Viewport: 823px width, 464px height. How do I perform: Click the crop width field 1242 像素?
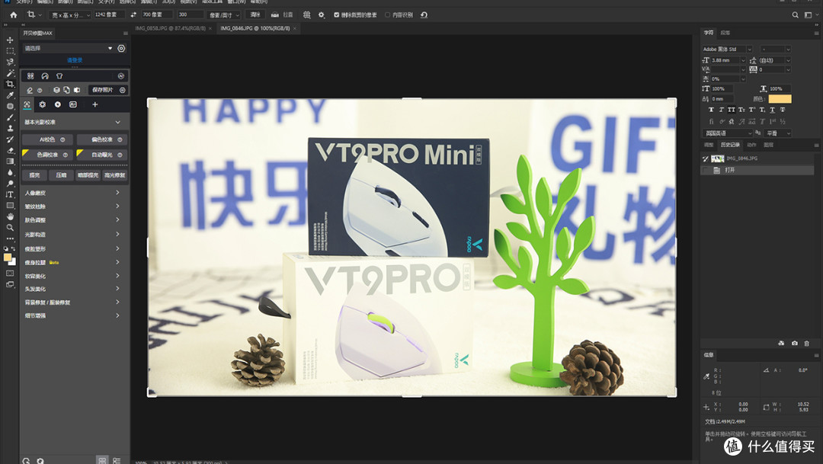pyautogui.click(x=109, y=14)
